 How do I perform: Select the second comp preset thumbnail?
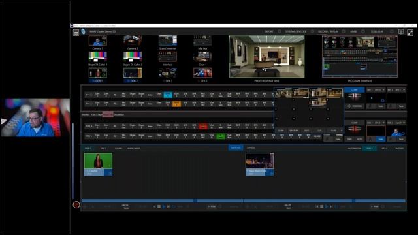click(300, 93)
